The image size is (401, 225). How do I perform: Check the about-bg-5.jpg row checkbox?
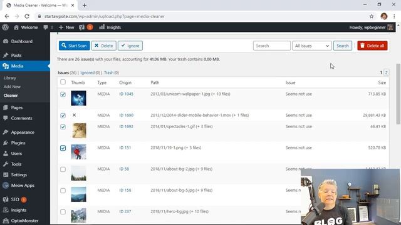pos(63,191)
